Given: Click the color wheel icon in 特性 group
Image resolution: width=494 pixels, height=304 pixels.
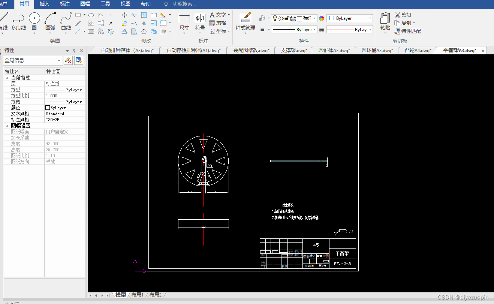Looking at the screenshot, I should 322,18.
